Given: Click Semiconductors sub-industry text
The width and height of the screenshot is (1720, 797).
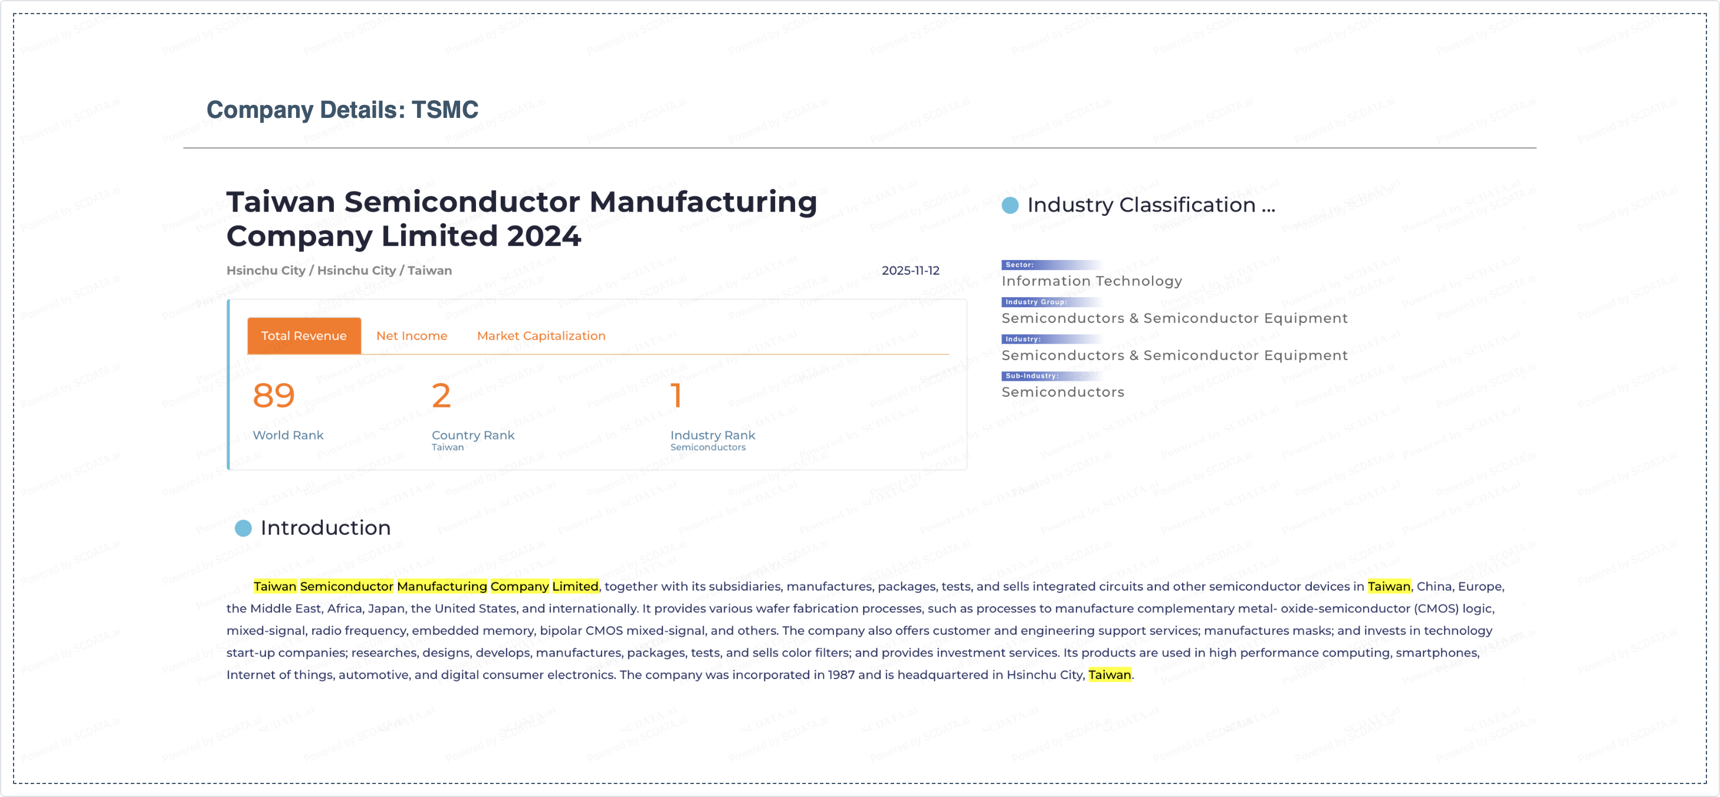Looking at the screenshot, I should click(x=1062, y=392).
